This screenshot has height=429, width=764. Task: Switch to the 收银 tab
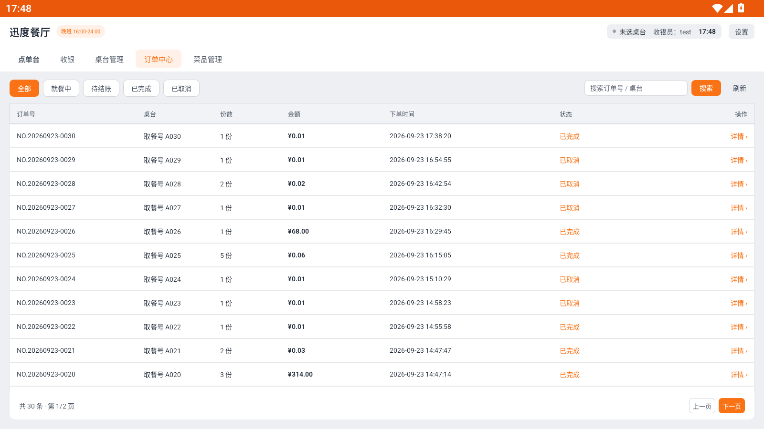pyautogui.click(x=67, y=60)
